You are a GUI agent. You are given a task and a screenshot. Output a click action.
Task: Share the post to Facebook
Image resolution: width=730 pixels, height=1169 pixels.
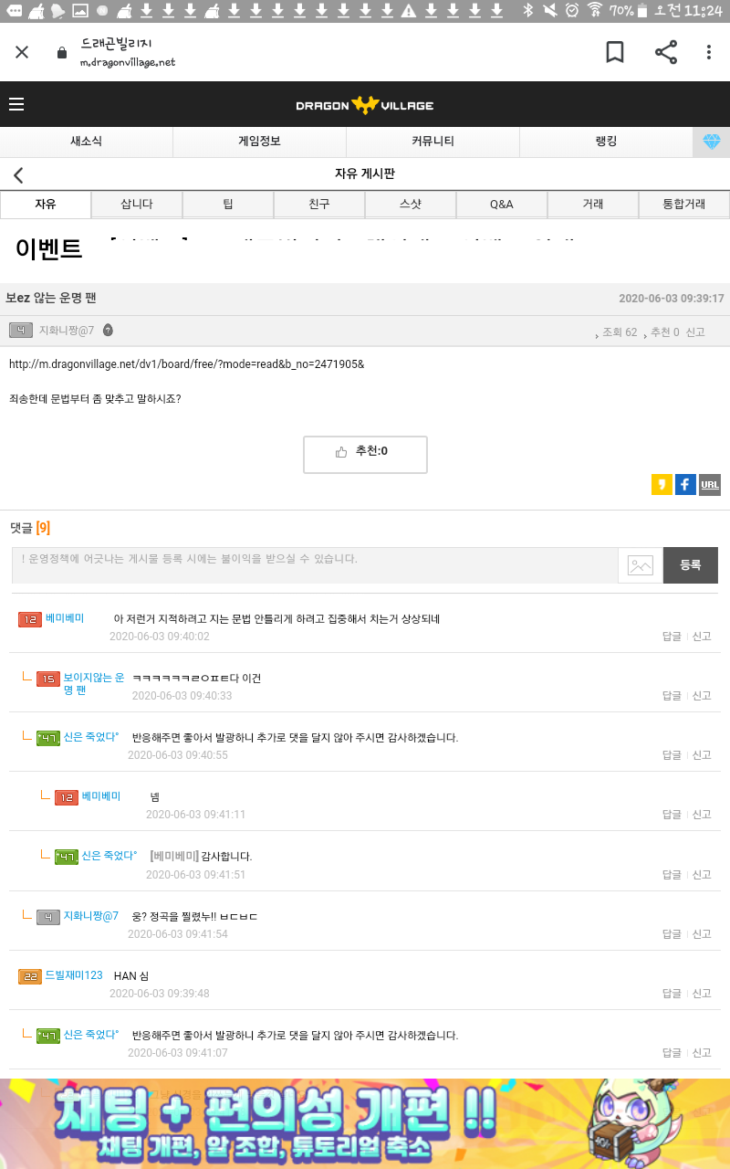tap(685, 485)
